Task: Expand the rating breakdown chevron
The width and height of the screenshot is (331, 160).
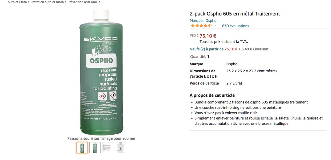Action: [215, 26]
